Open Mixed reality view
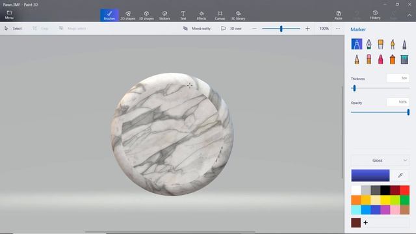The width and height of the screenshot is (416, 234). tap(197, 29)
